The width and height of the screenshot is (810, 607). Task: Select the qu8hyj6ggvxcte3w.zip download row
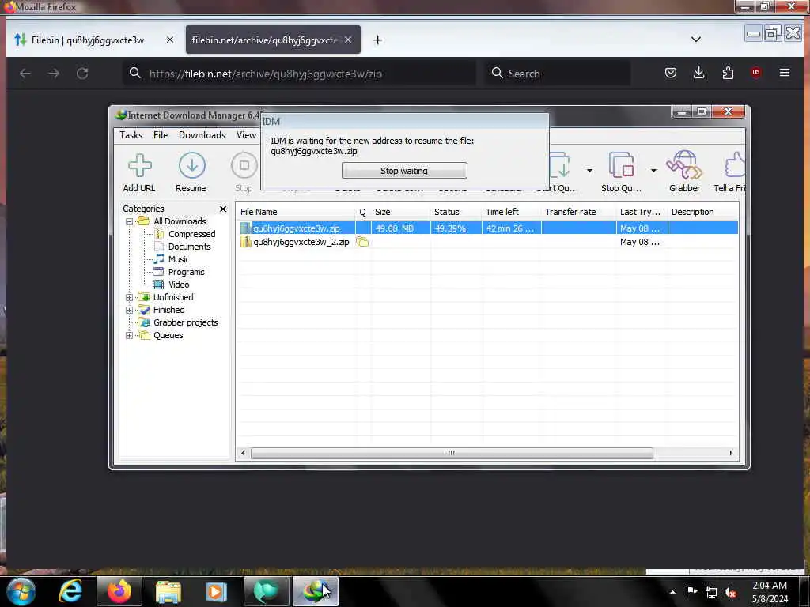point(487,228)
